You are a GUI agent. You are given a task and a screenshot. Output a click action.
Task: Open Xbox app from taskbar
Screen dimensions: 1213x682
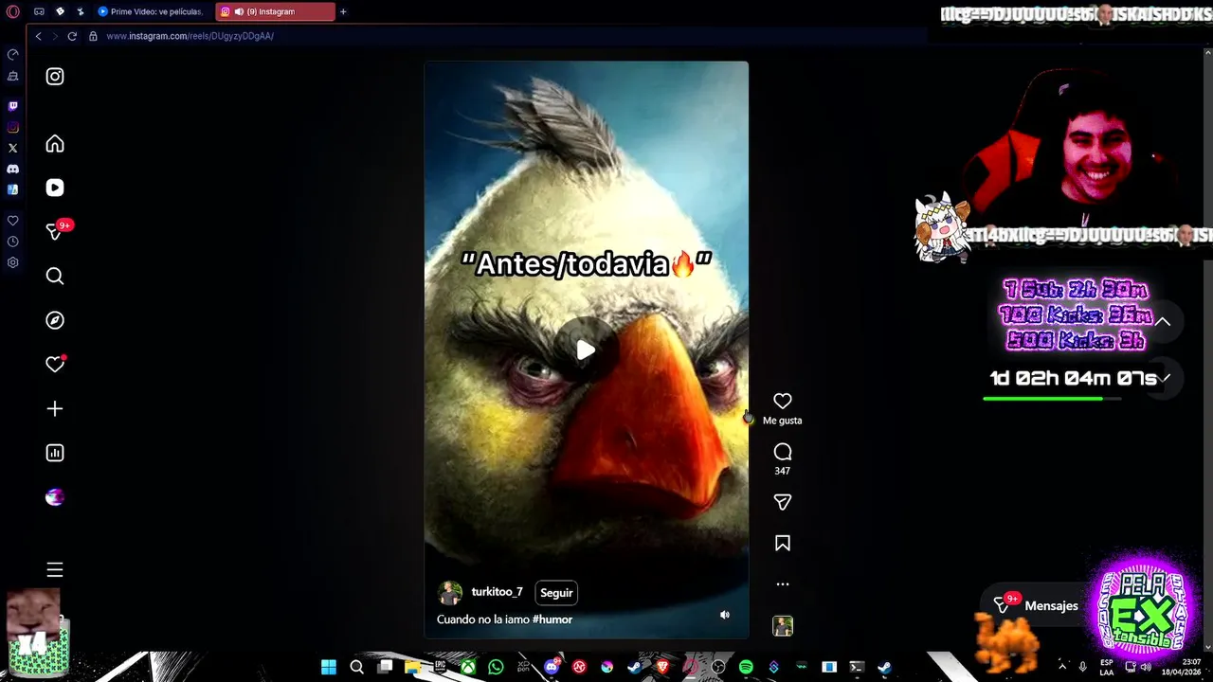pos(468,667)
